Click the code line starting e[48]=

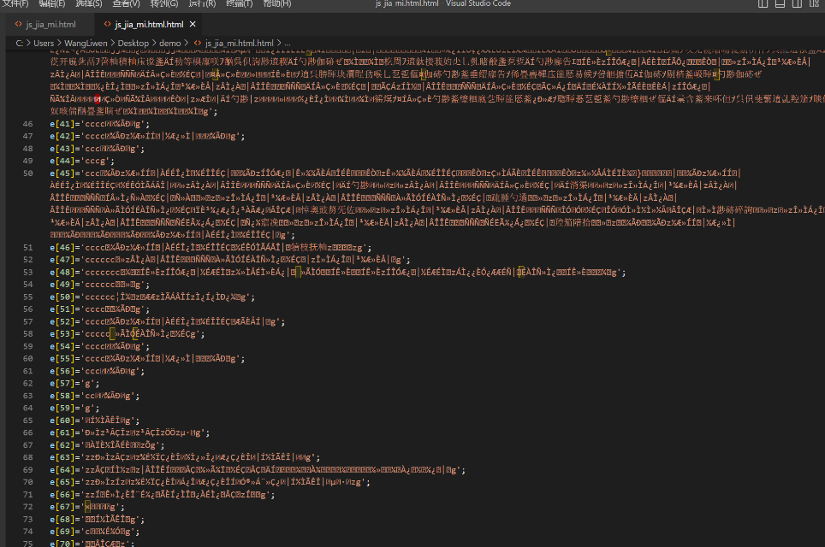(x=338, y=272)
